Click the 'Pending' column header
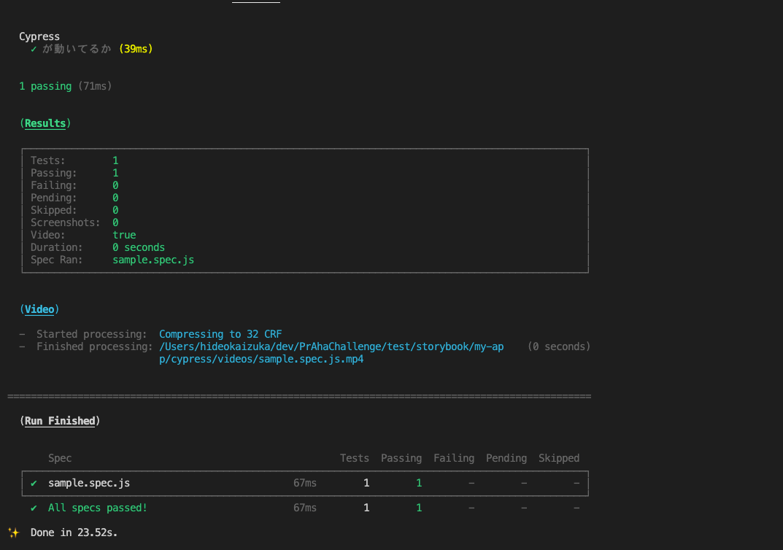The height and width of the screenshot is (550, 783). pos(506,458)
